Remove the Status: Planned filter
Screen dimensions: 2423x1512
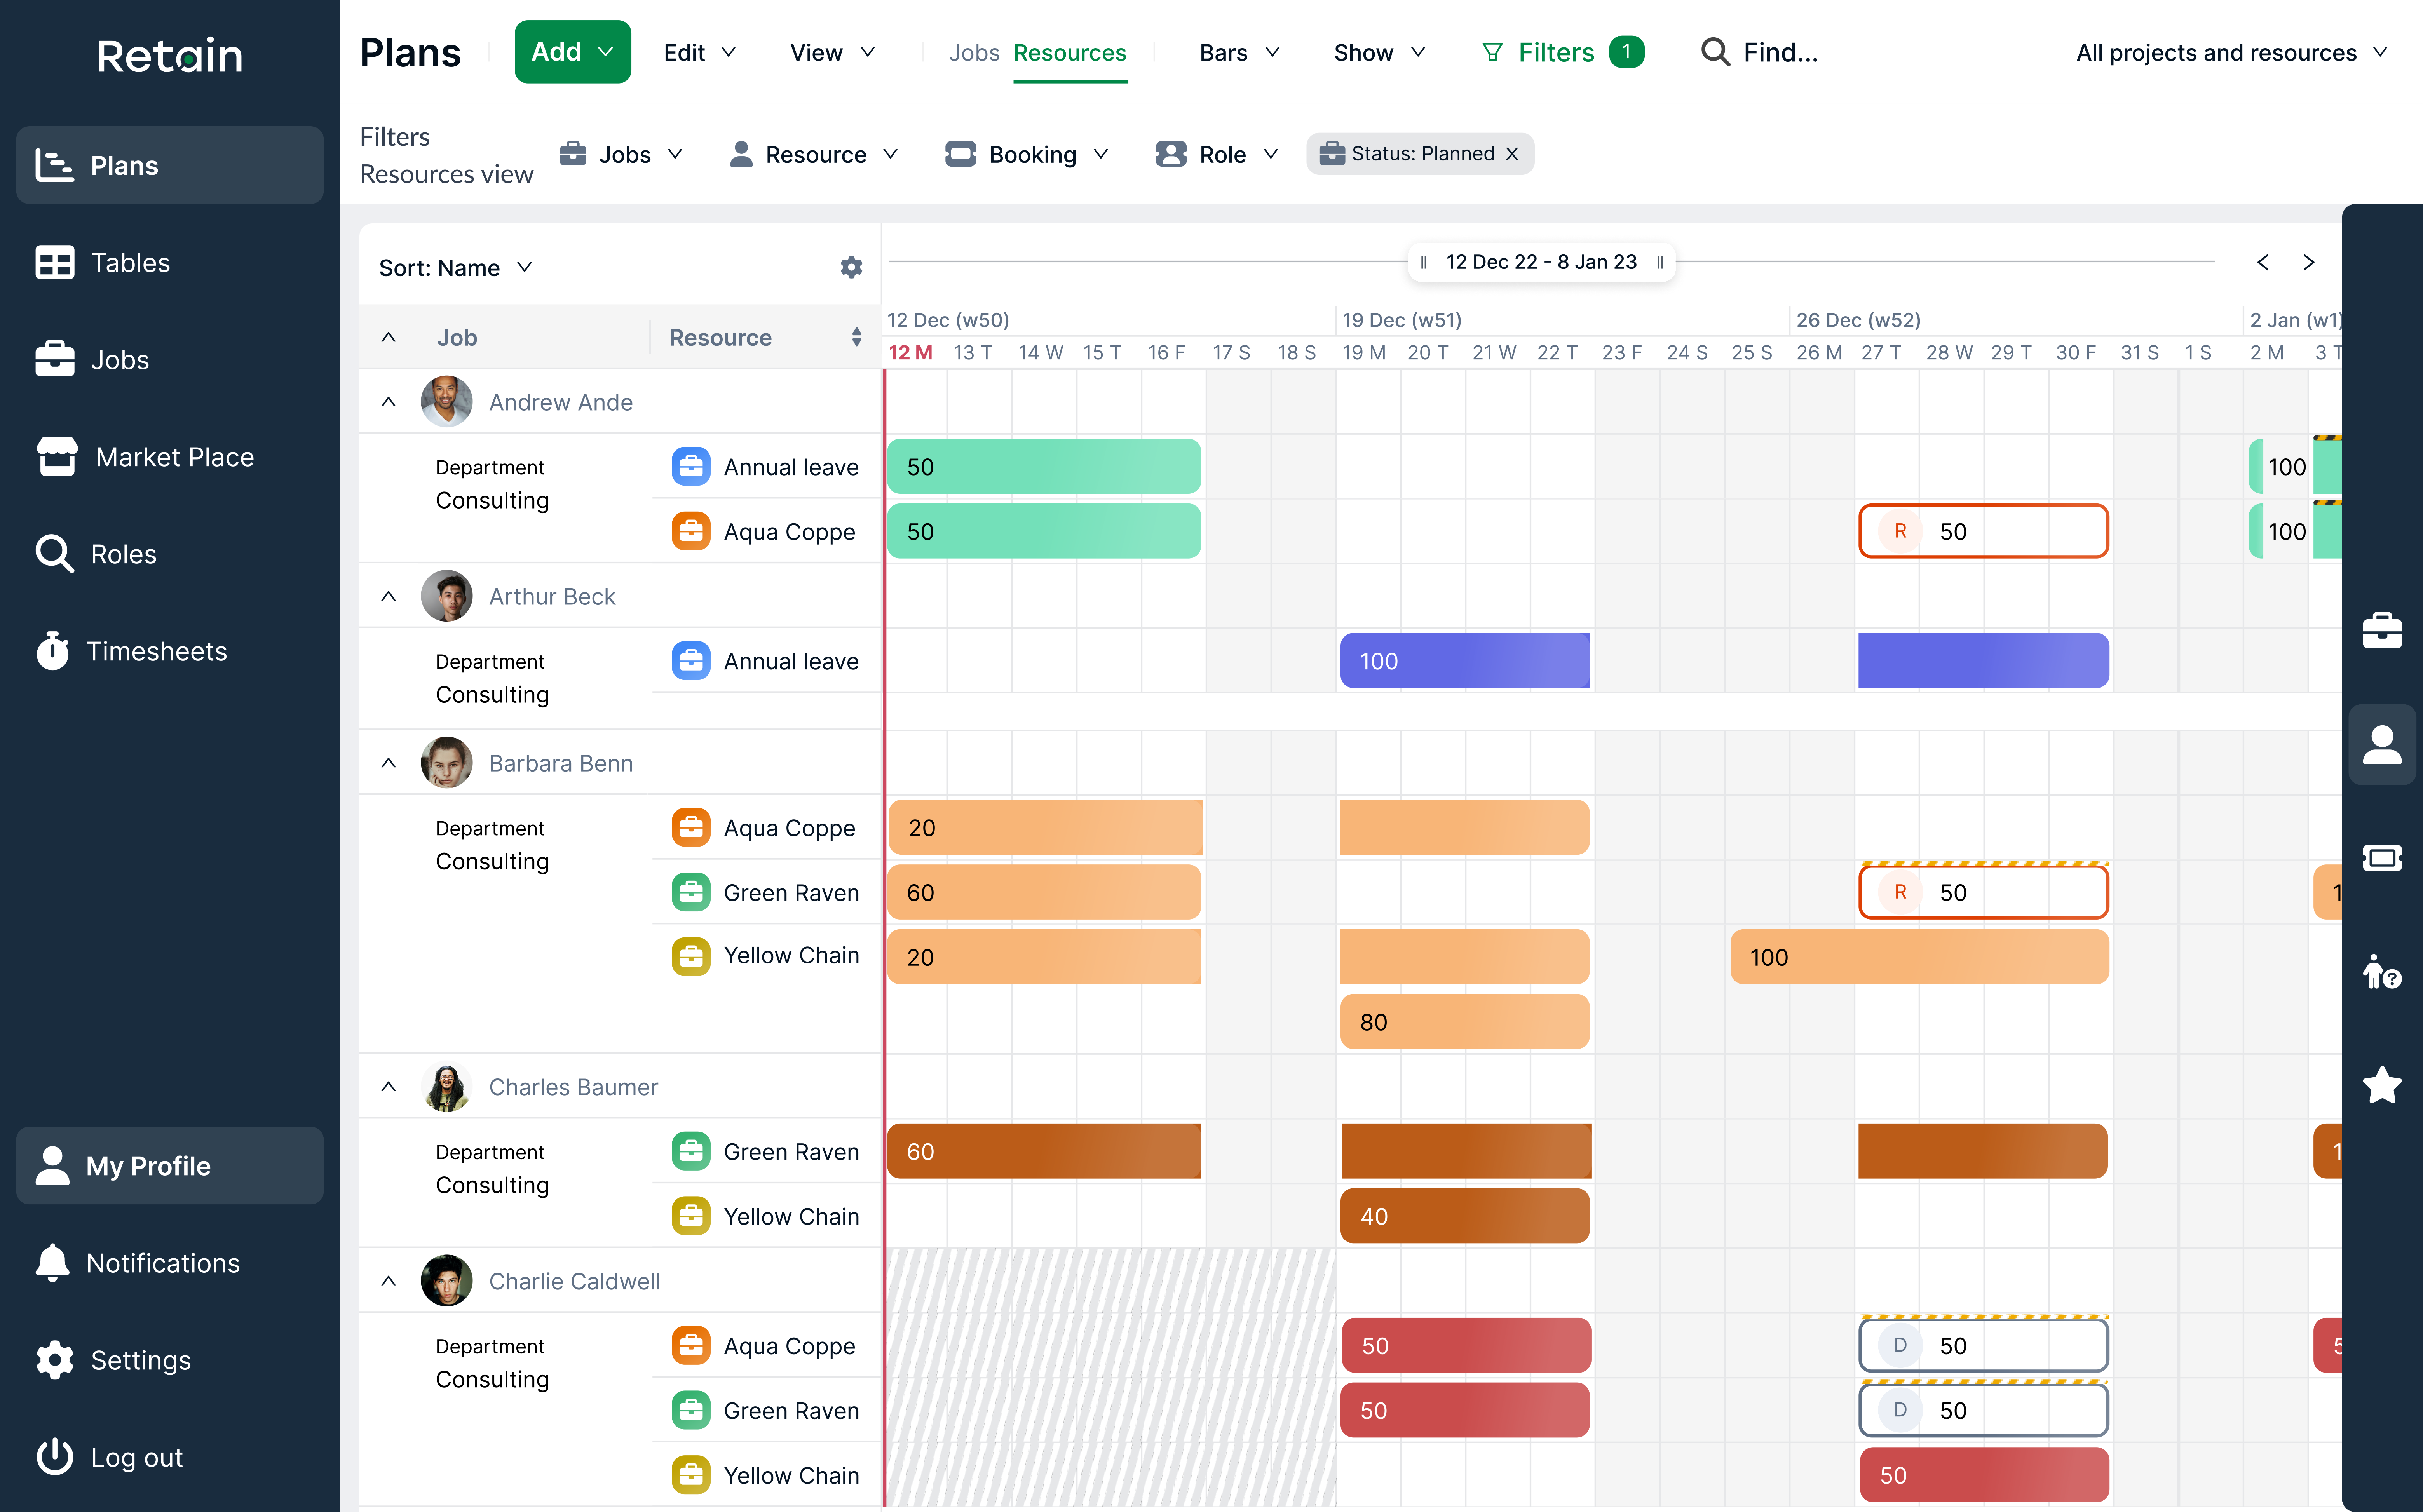[1512, 153]
